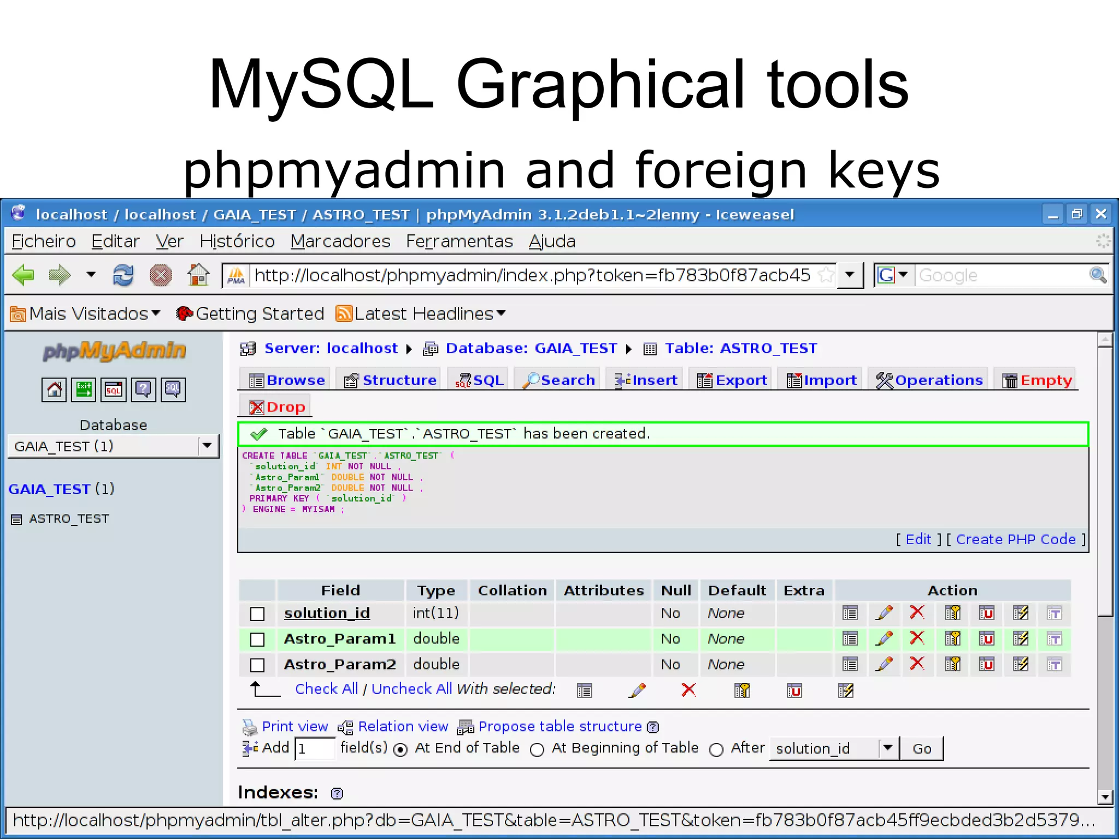Screen dimensions: 1119x839
Task: Click the Log out (Exit) sidebar icon
Action: pyautogui.click(x=84, y=389)
